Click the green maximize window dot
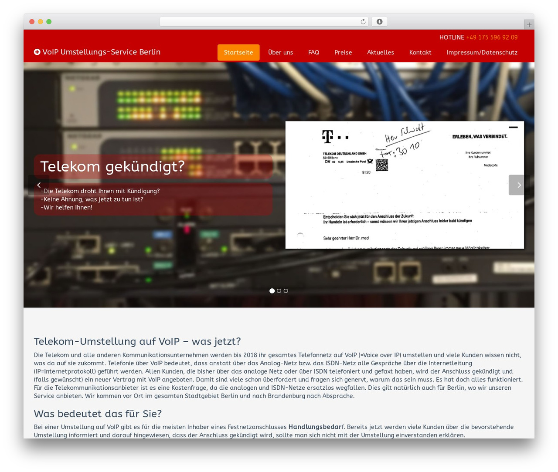This screenshot has height=472, width=558. click(49, 22)
